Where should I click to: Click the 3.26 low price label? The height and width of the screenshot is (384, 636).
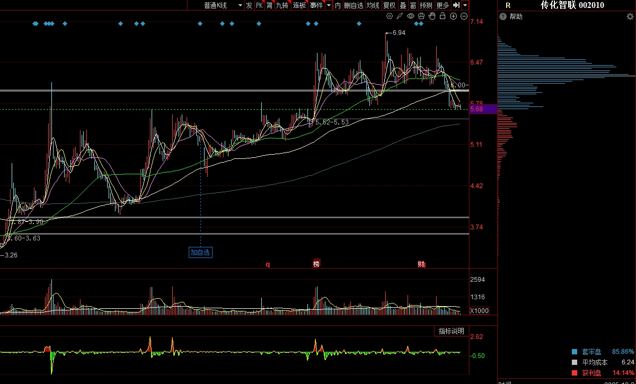click(12, 255)
